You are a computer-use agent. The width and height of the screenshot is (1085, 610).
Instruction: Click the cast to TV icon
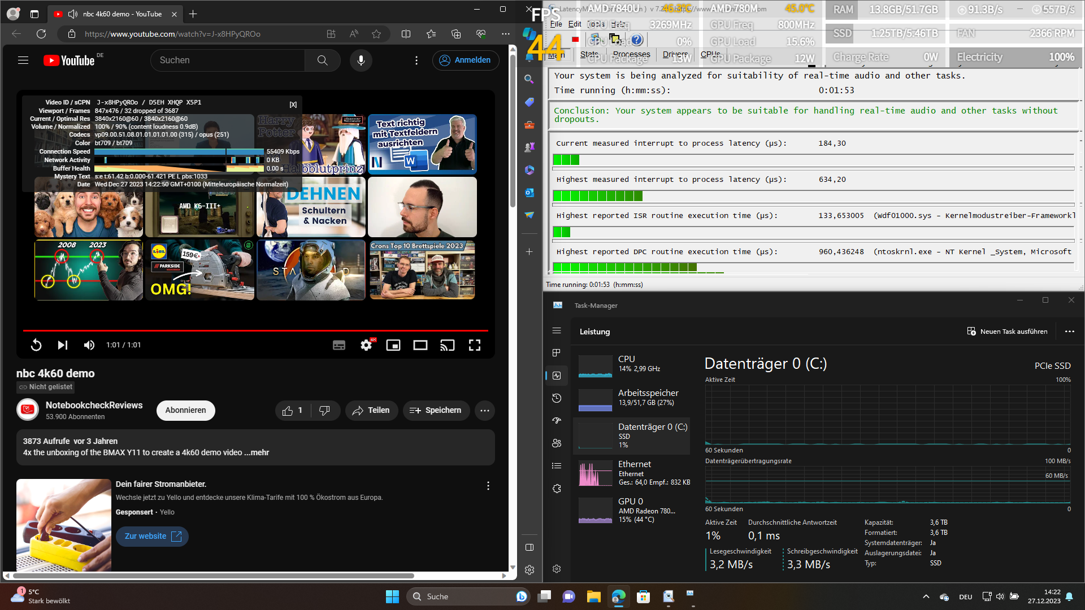pyautogui.click(x=448, y=345)
